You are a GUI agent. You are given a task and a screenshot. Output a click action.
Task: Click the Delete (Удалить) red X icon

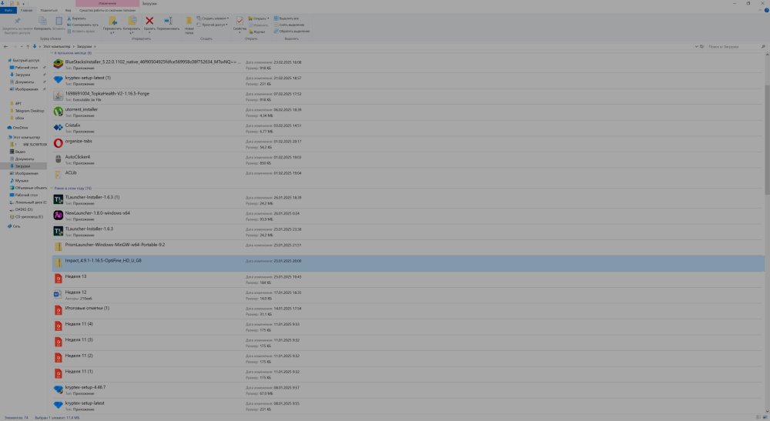(x=149, y=21)
